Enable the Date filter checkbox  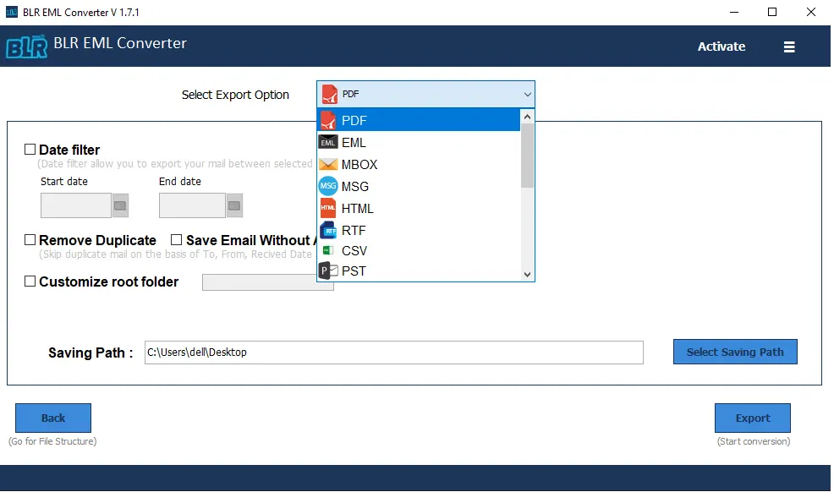click(x=30, y=150)
